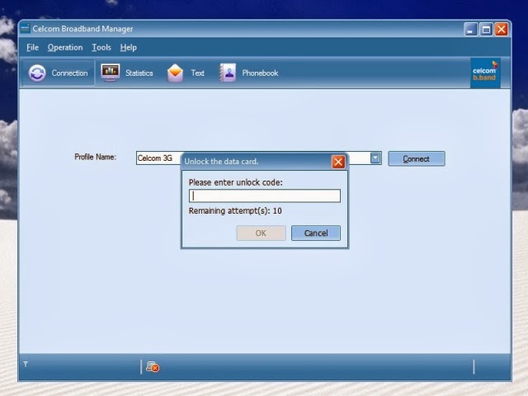The image size is (528, 396).
Task: Open the Connection tab icon
Action: 37,73
